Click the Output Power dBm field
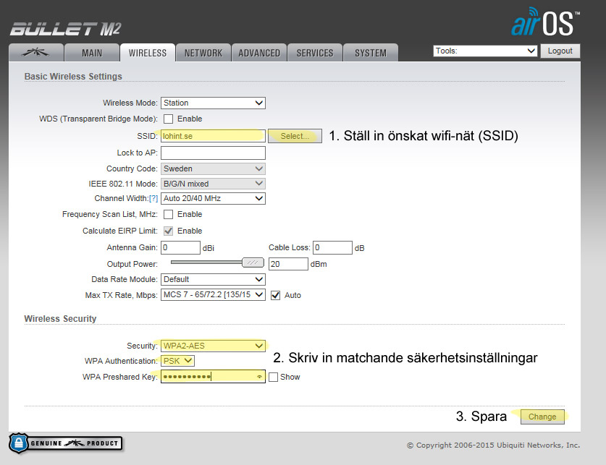The width and height of the screenshot is (606, 465). (x=288, y=264)
